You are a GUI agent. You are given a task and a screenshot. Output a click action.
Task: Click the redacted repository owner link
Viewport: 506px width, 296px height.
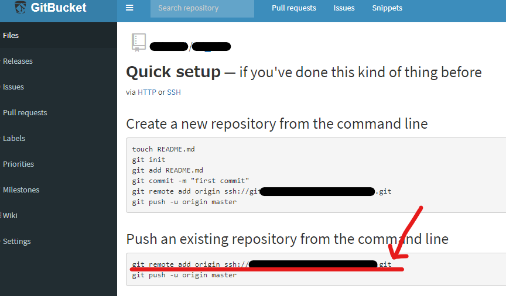coord(169,47)
